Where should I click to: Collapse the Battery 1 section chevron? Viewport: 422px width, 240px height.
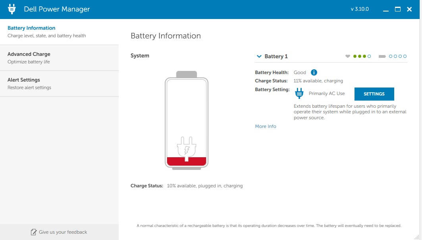tap(259, 56)
